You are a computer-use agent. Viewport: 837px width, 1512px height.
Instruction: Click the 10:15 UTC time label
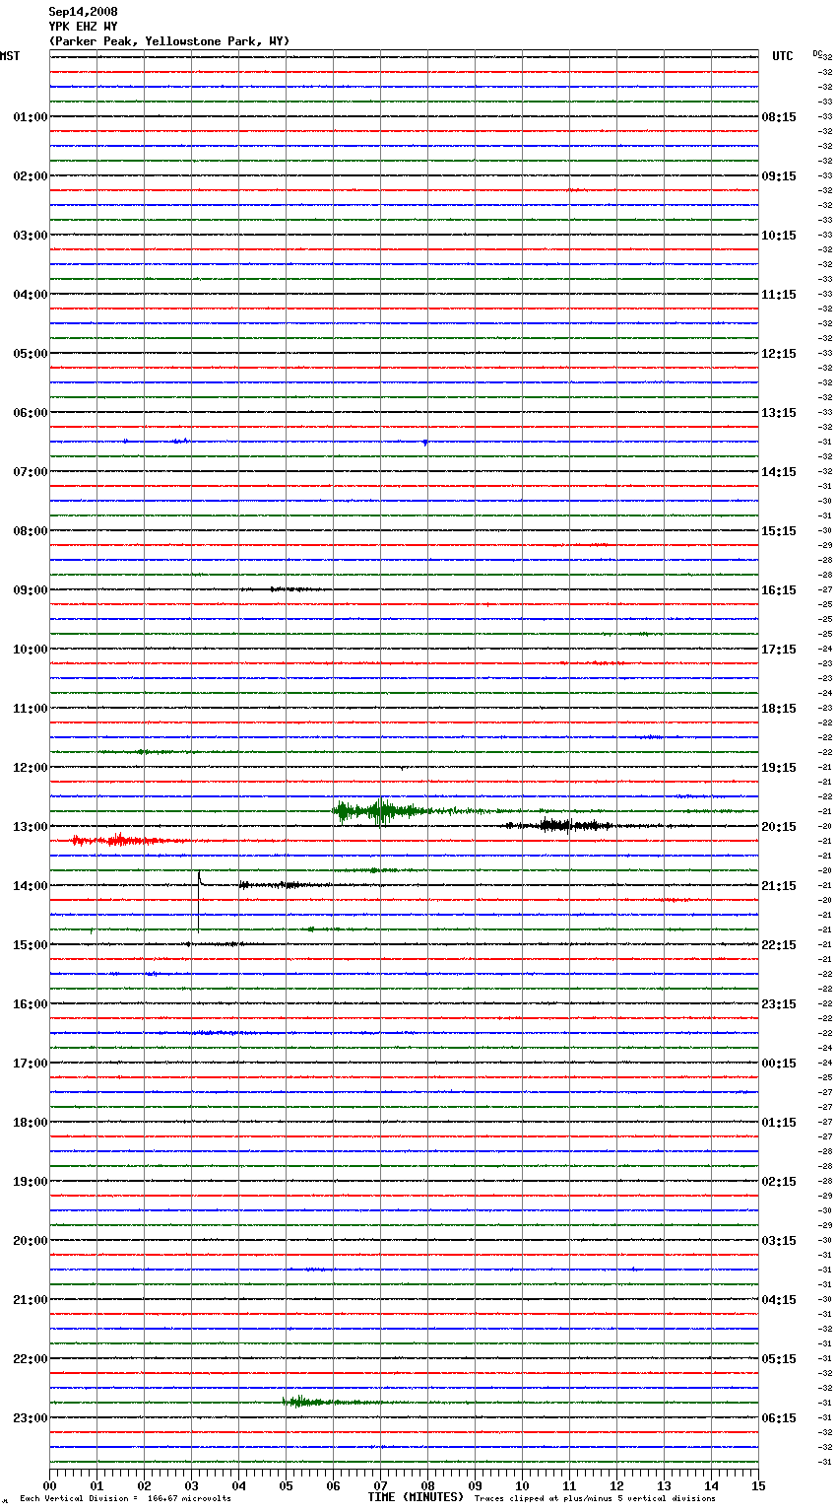[779, 236]
